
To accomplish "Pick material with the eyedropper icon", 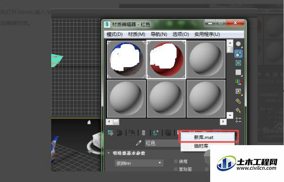I will coord(139,143).
